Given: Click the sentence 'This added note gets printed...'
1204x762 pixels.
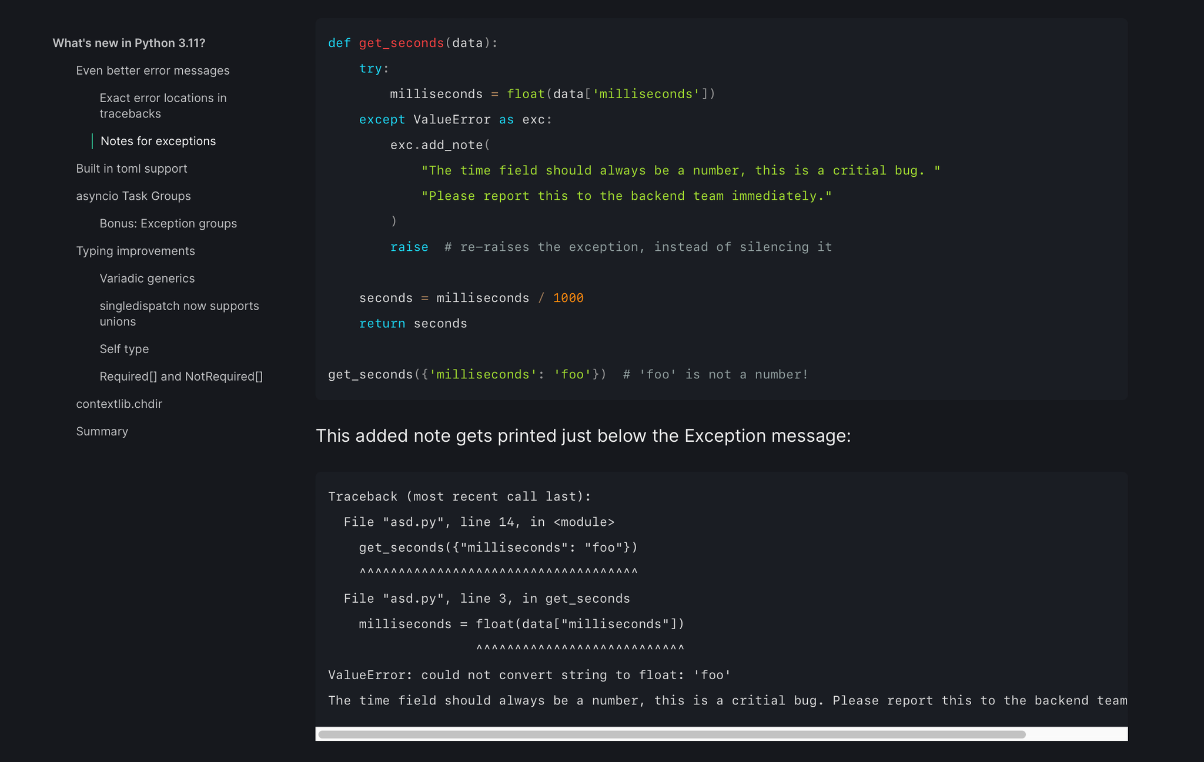Looking at the screenshot, I should tap(583, 436).
